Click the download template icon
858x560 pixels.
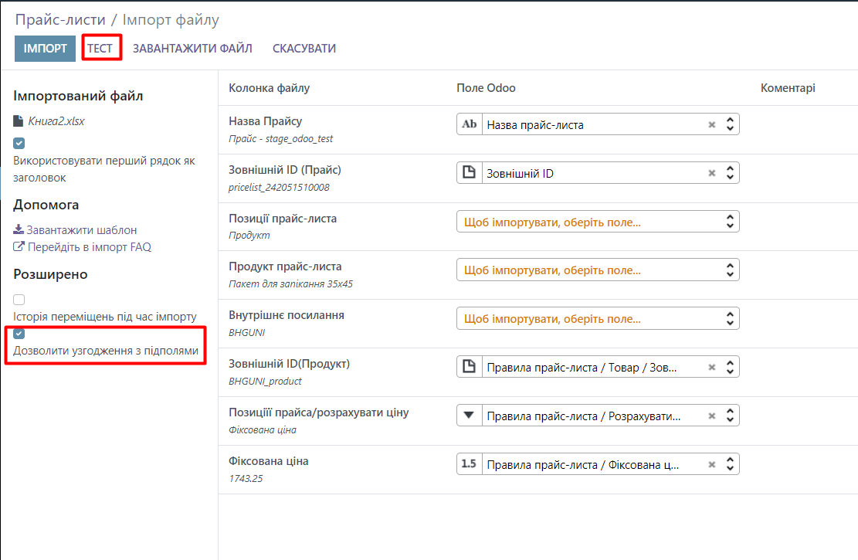pyautogui.click(x=19, y=230)
